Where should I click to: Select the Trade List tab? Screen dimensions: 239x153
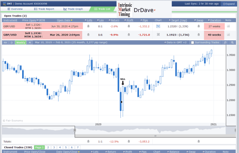(x=102, y=9)
